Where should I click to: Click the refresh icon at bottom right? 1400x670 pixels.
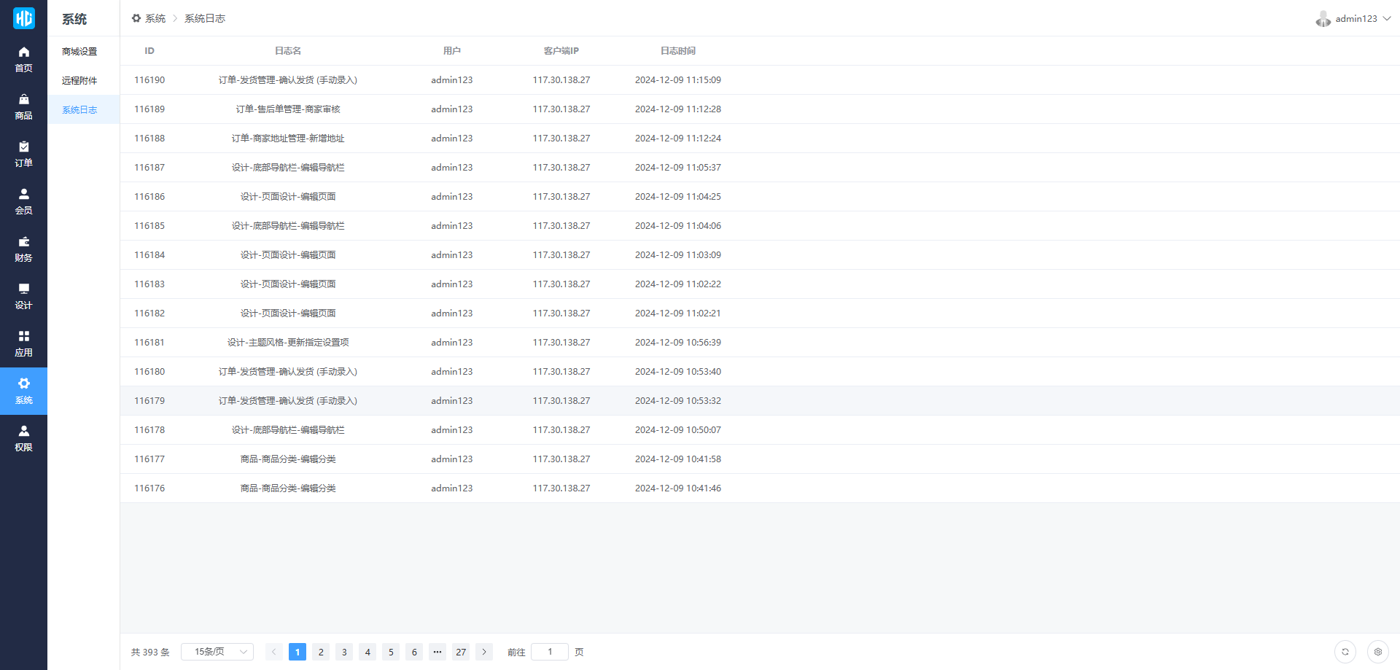[x=1345, y=652]
